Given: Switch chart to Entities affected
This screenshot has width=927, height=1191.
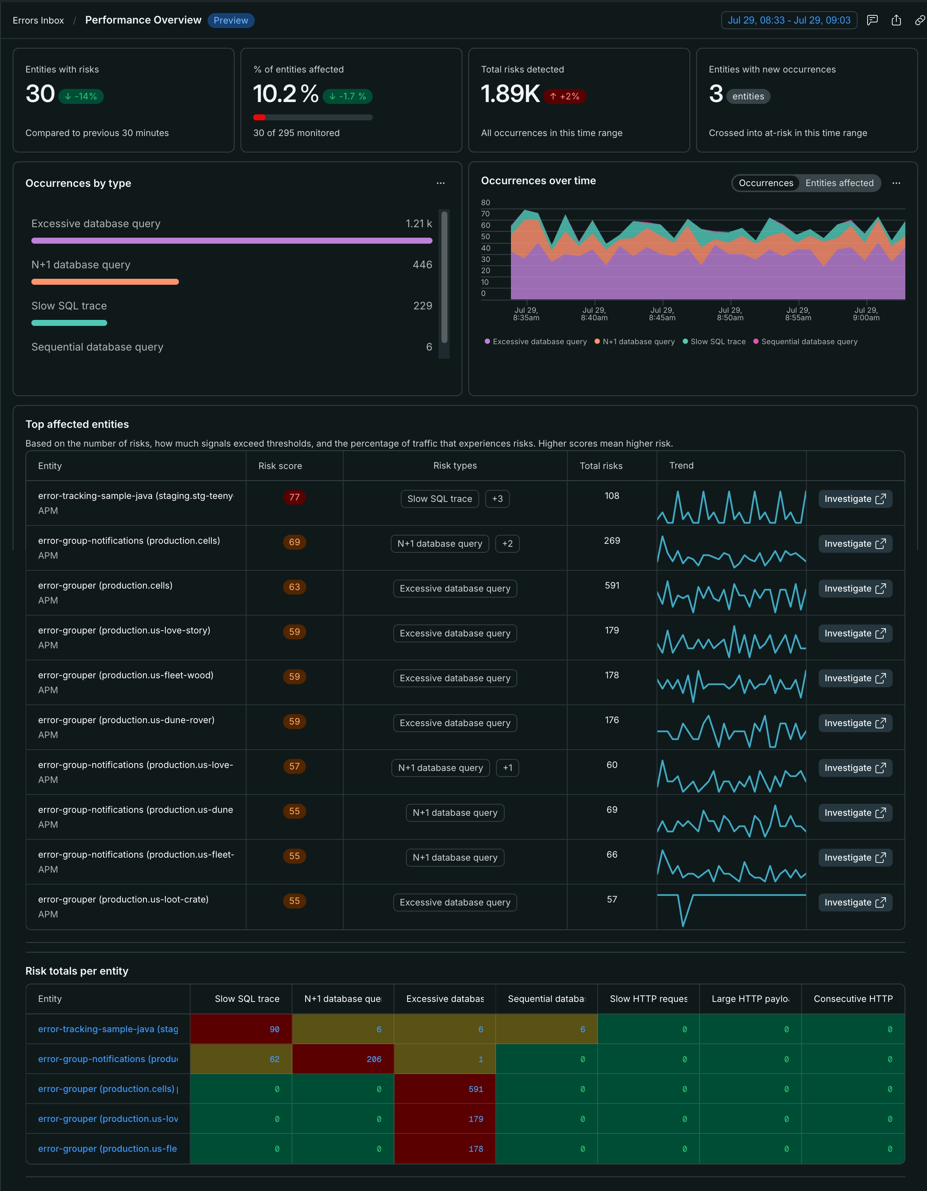Looking at the screenshot, I should pyautogui.click(x=839, y=183).
